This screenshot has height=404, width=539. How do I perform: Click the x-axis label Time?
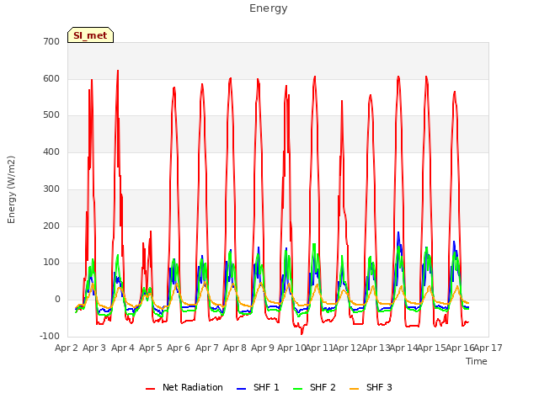(x=477, y=361)
